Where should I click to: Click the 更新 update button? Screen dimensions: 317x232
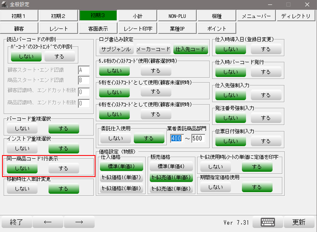pyautogui.click(x=298, y=222)
